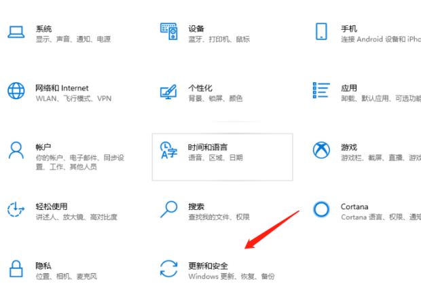
Task: Open the 应用 settings title
Action: pyautogui.click(x=349, y=88)
